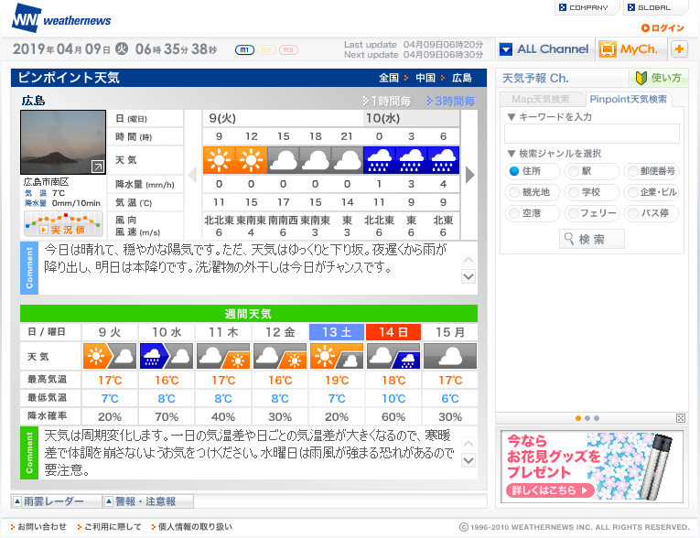Expand 雨雲レーダー rain radar panel

[55, 501]
